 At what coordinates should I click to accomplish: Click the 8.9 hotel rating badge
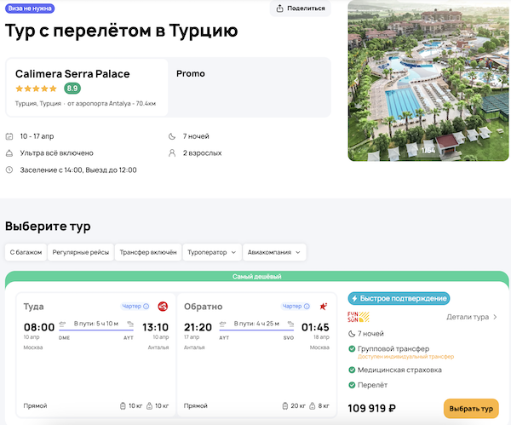coord(72,89)
